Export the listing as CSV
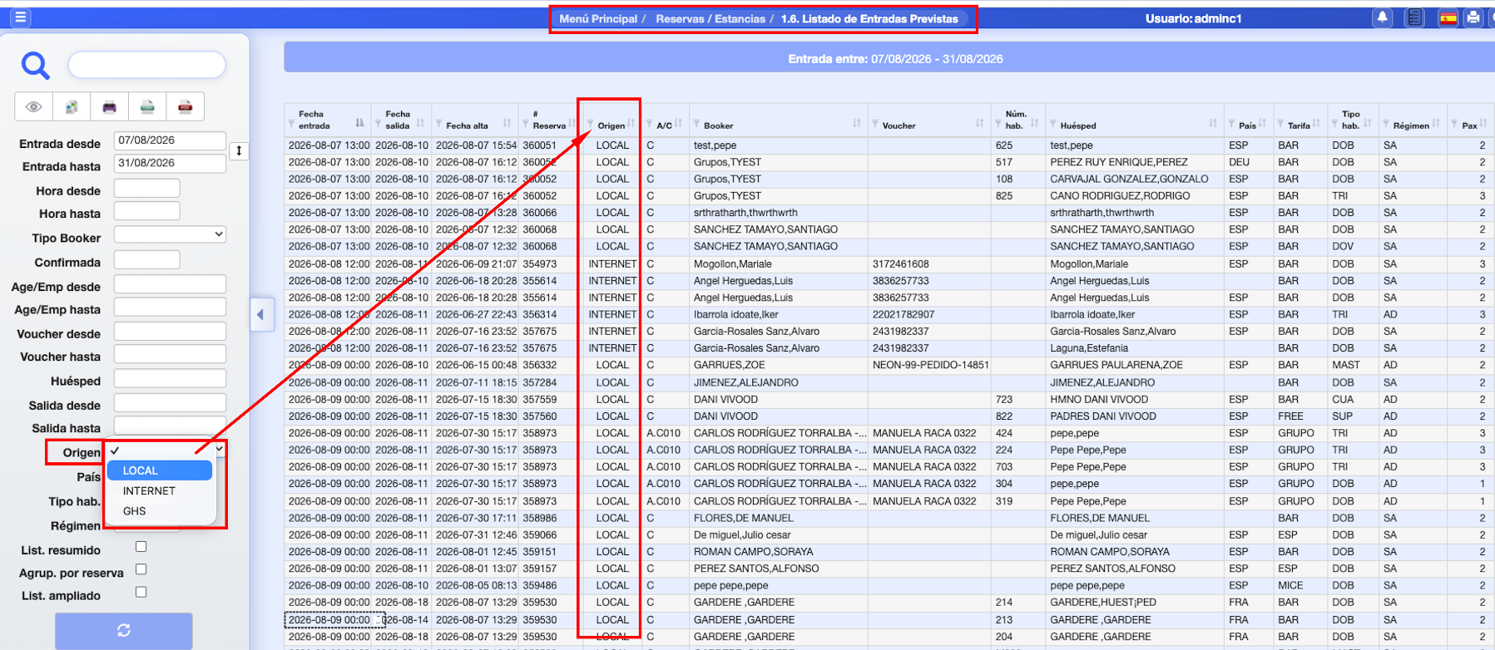Image resolution: width=1495 pixels, height=650 pixels. pyautogui.click(x=147, y=106)
